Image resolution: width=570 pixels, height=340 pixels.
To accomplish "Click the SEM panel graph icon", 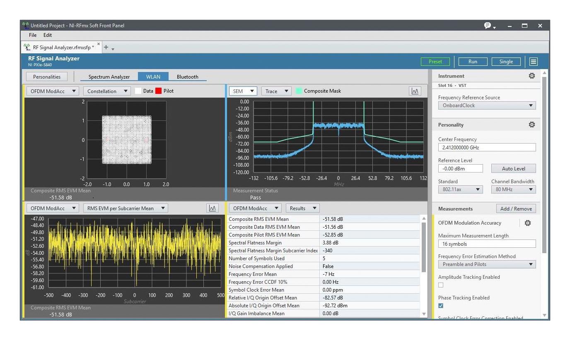I will pos(415,91).
